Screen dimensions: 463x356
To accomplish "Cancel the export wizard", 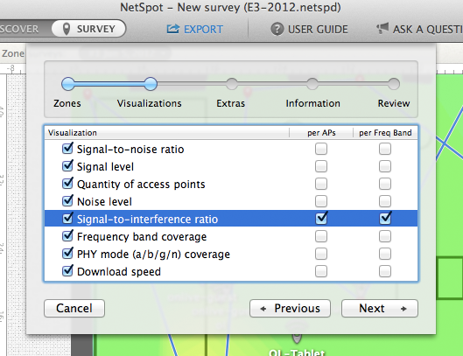I will [74, 308].
